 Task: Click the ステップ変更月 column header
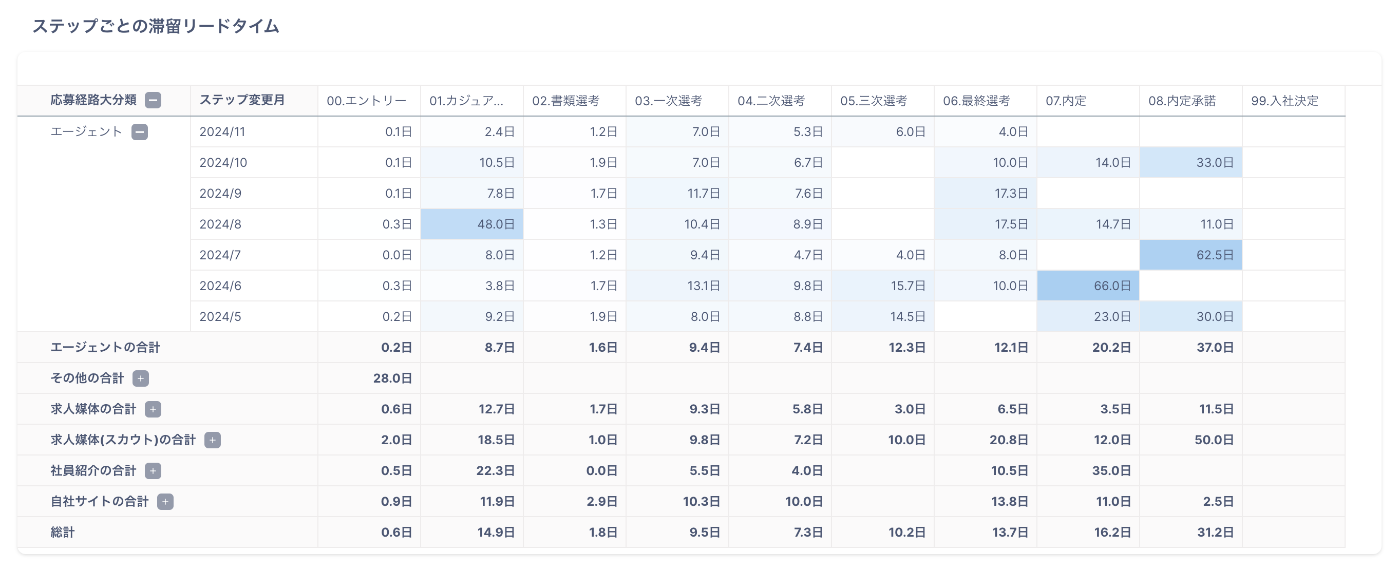coord(242,101)
